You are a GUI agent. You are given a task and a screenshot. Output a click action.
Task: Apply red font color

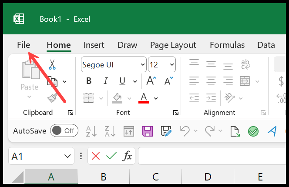coord(144,98)
